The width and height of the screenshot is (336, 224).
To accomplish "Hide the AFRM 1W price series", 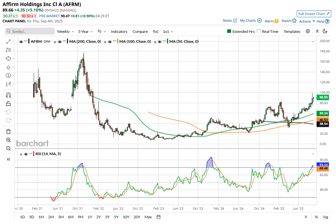I will coord(21,42).
